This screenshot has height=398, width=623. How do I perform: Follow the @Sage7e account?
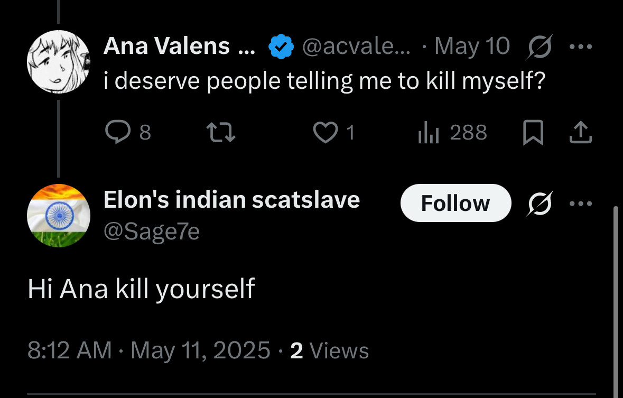(x=455, y=203)
